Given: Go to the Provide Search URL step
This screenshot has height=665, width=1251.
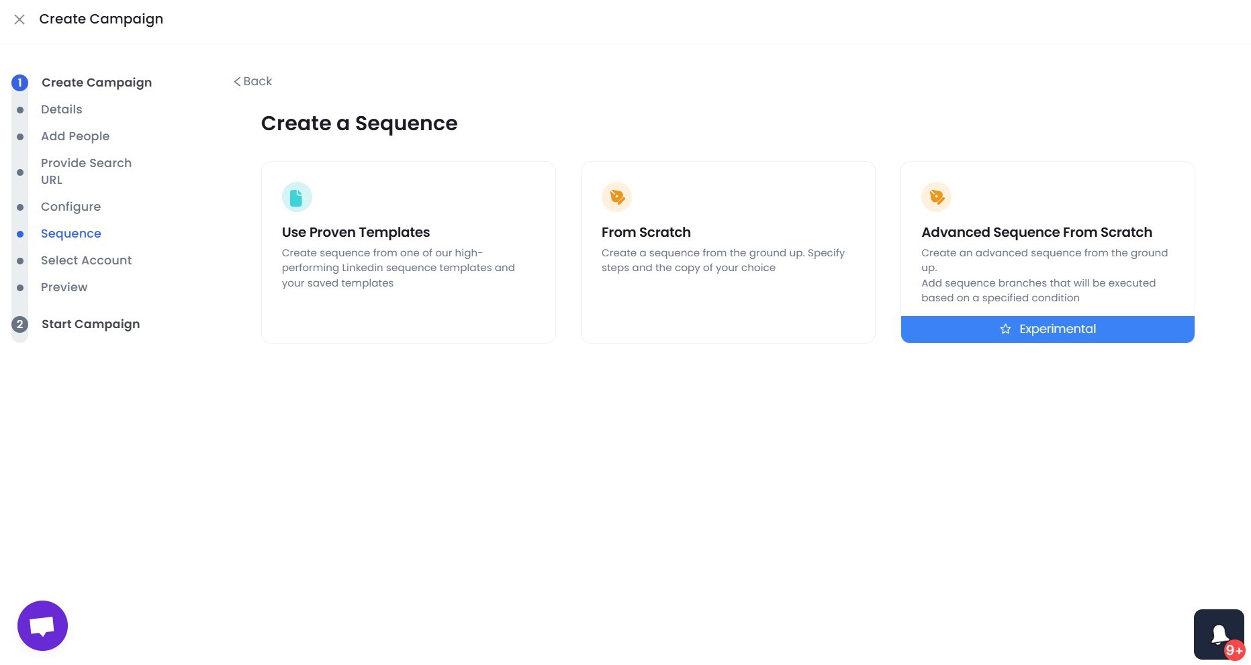Looking at the screenshot, I should tap(86, 171).
